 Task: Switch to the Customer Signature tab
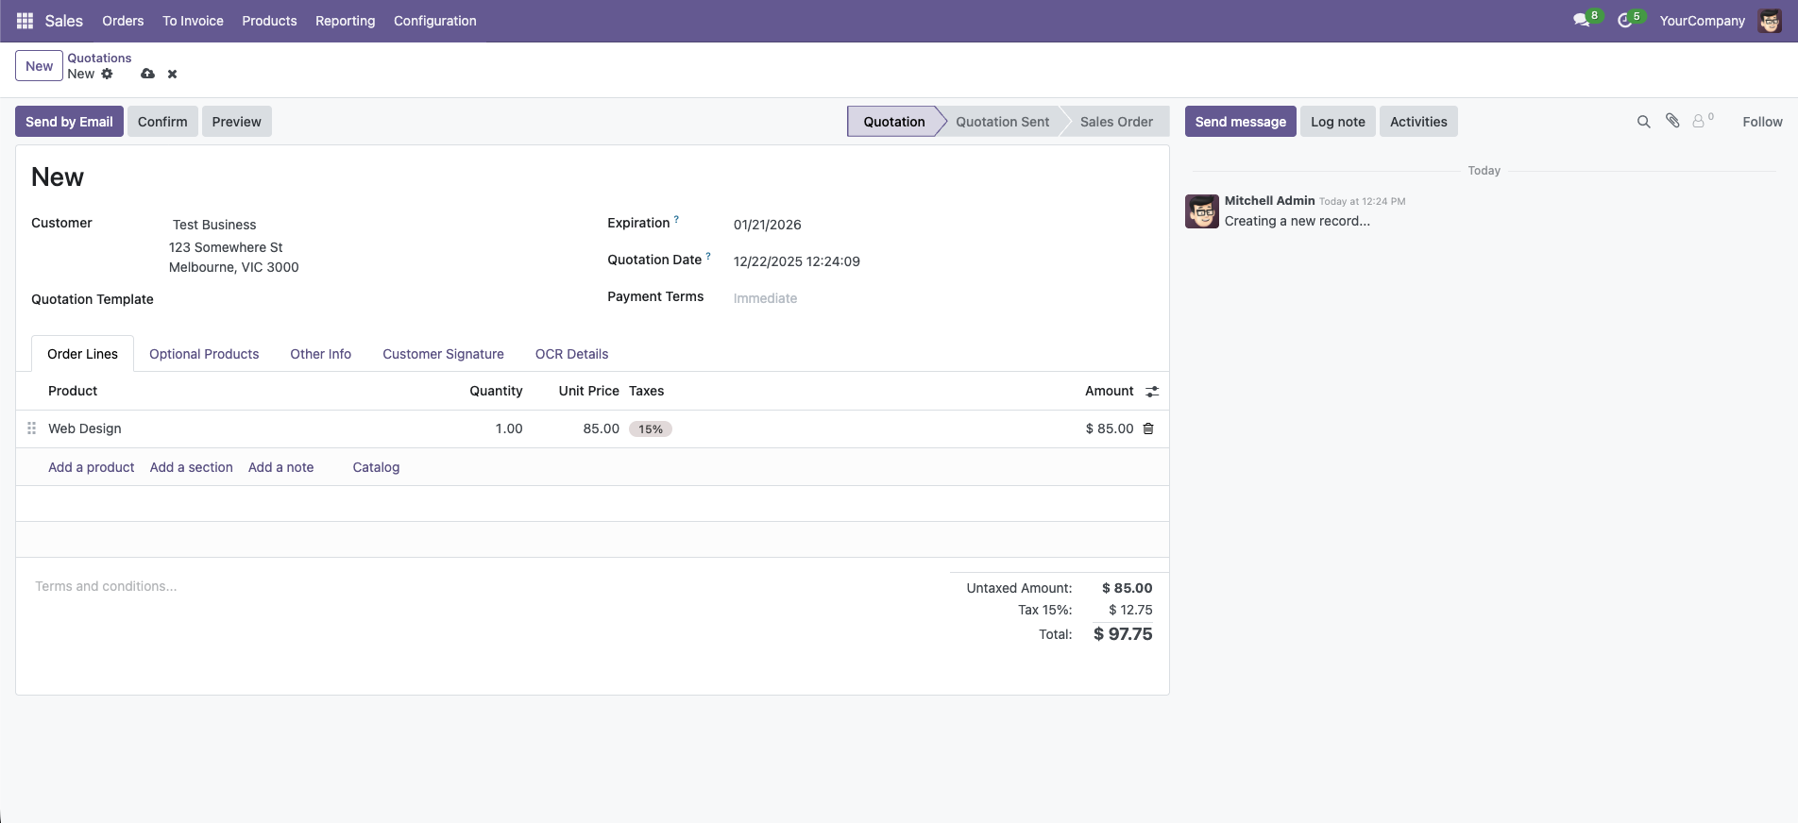(443, 354)
